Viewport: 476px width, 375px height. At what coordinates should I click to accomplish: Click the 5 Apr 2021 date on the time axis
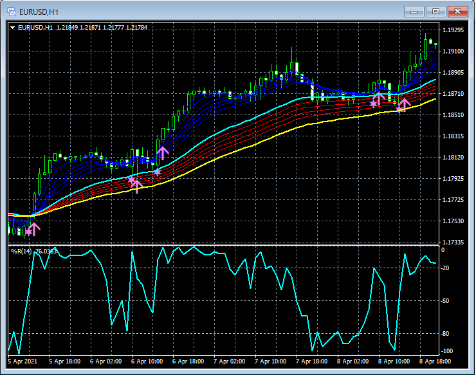[x=23, y=361]
